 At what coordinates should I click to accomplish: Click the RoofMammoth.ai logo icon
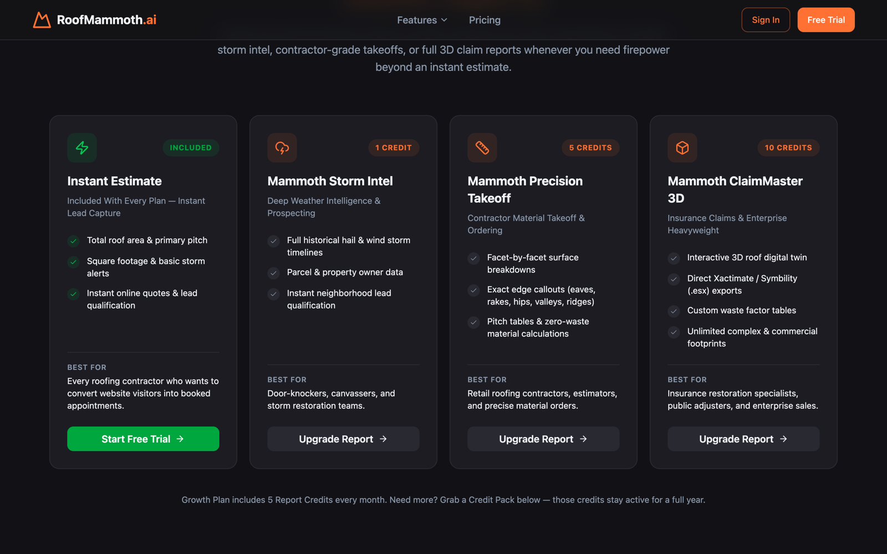coord(42,20)
